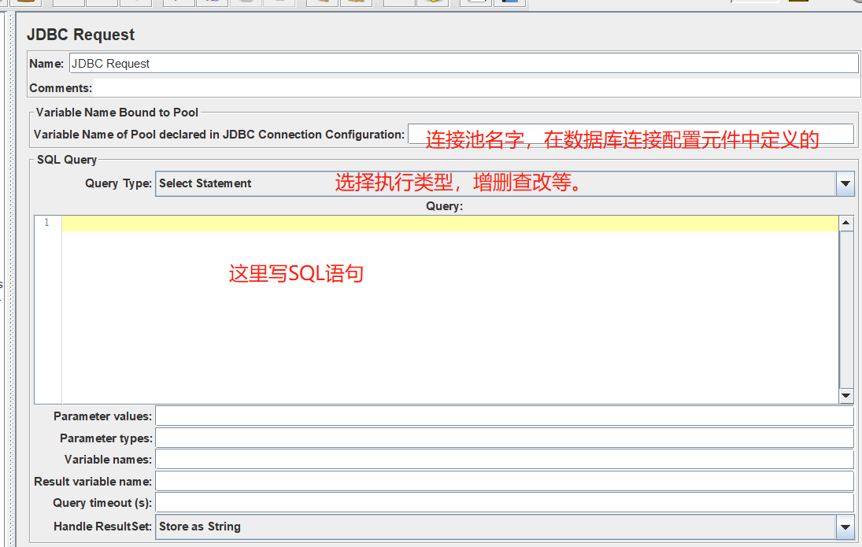
Task: Focus the Result variable name field
Action: (x=504, y=482)
